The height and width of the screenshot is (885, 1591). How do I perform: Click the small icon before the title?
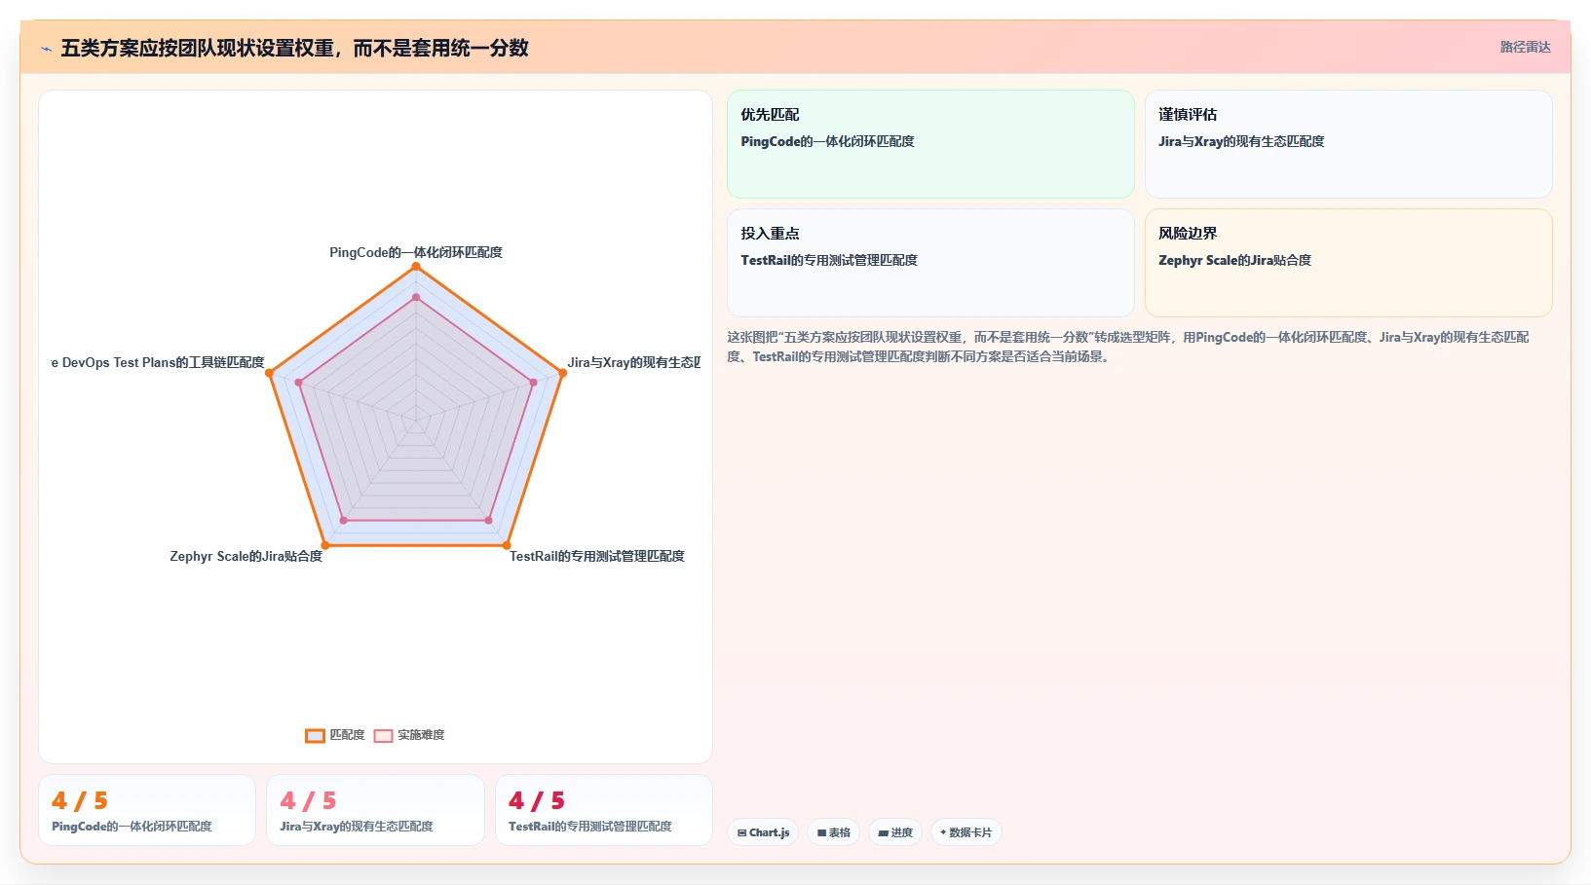pyautogui.click(x=46, y=49)
